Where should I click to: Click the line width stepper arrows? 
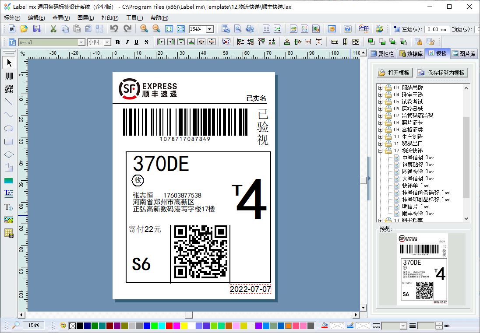click(439, 326)
